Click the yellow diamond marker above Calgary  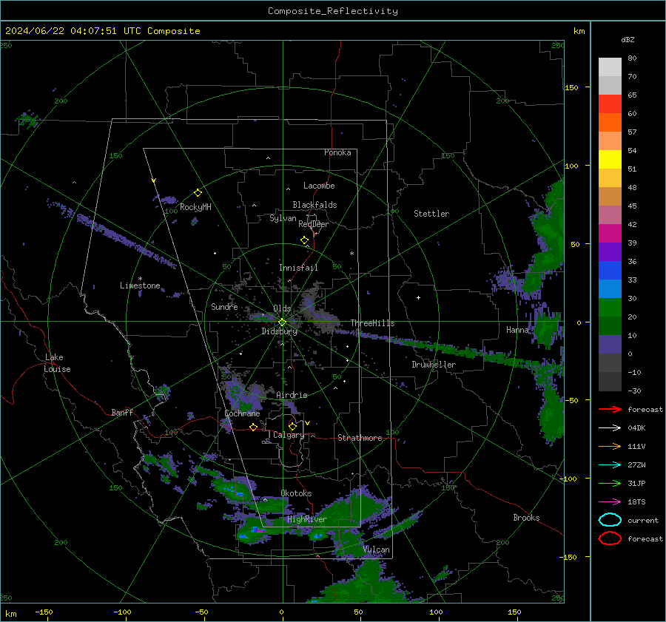292,426
